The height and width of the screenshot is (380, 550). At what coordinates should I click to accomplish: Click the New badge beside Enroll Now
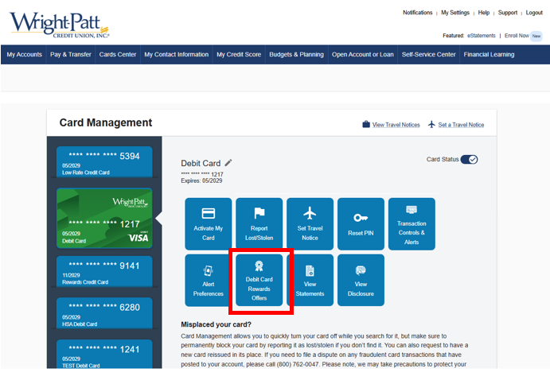[536, 36]
